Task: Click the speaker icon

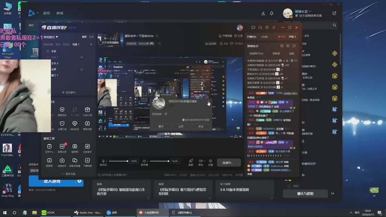Action: (144, 161)
